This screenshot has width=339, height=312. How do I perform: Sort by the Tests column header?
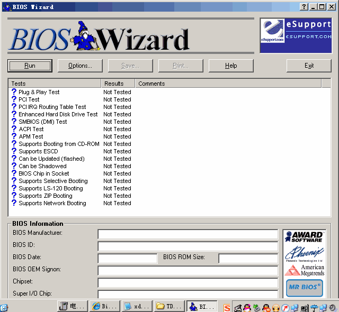click(x=55, y=84)
